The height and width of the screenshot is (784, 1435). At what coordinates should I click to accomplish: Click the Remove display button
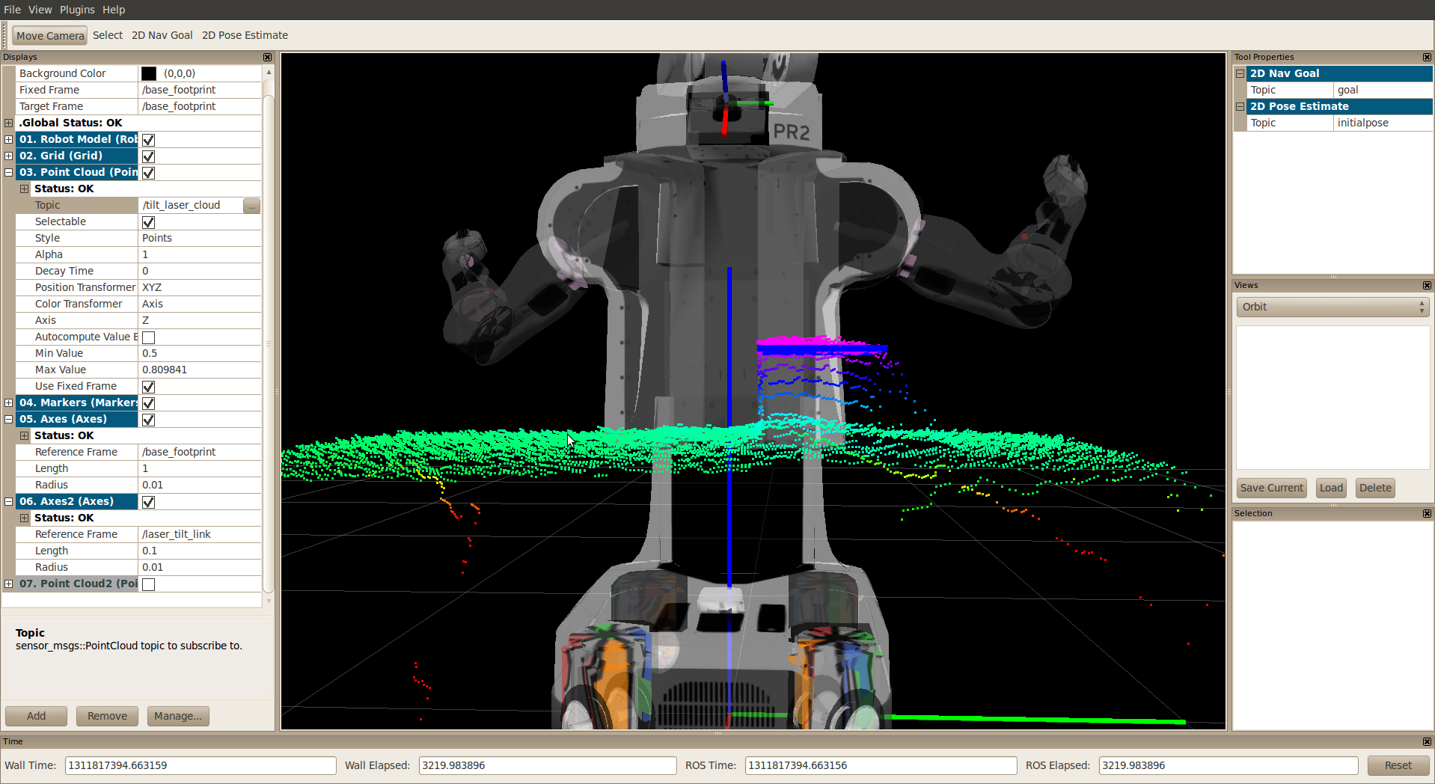(x=107, y=716)
